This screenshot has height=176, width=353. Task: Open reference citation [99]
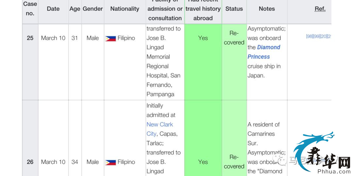pyautogui.click(x=316, y=37)
